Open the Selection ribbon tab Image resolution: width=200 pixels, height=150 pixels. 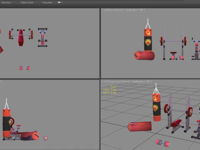tap(6, 2)
